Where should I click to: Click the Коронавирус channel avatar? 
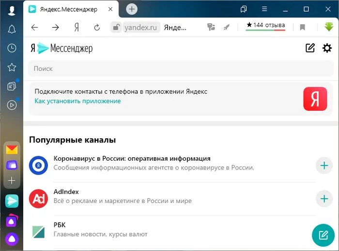38,166
